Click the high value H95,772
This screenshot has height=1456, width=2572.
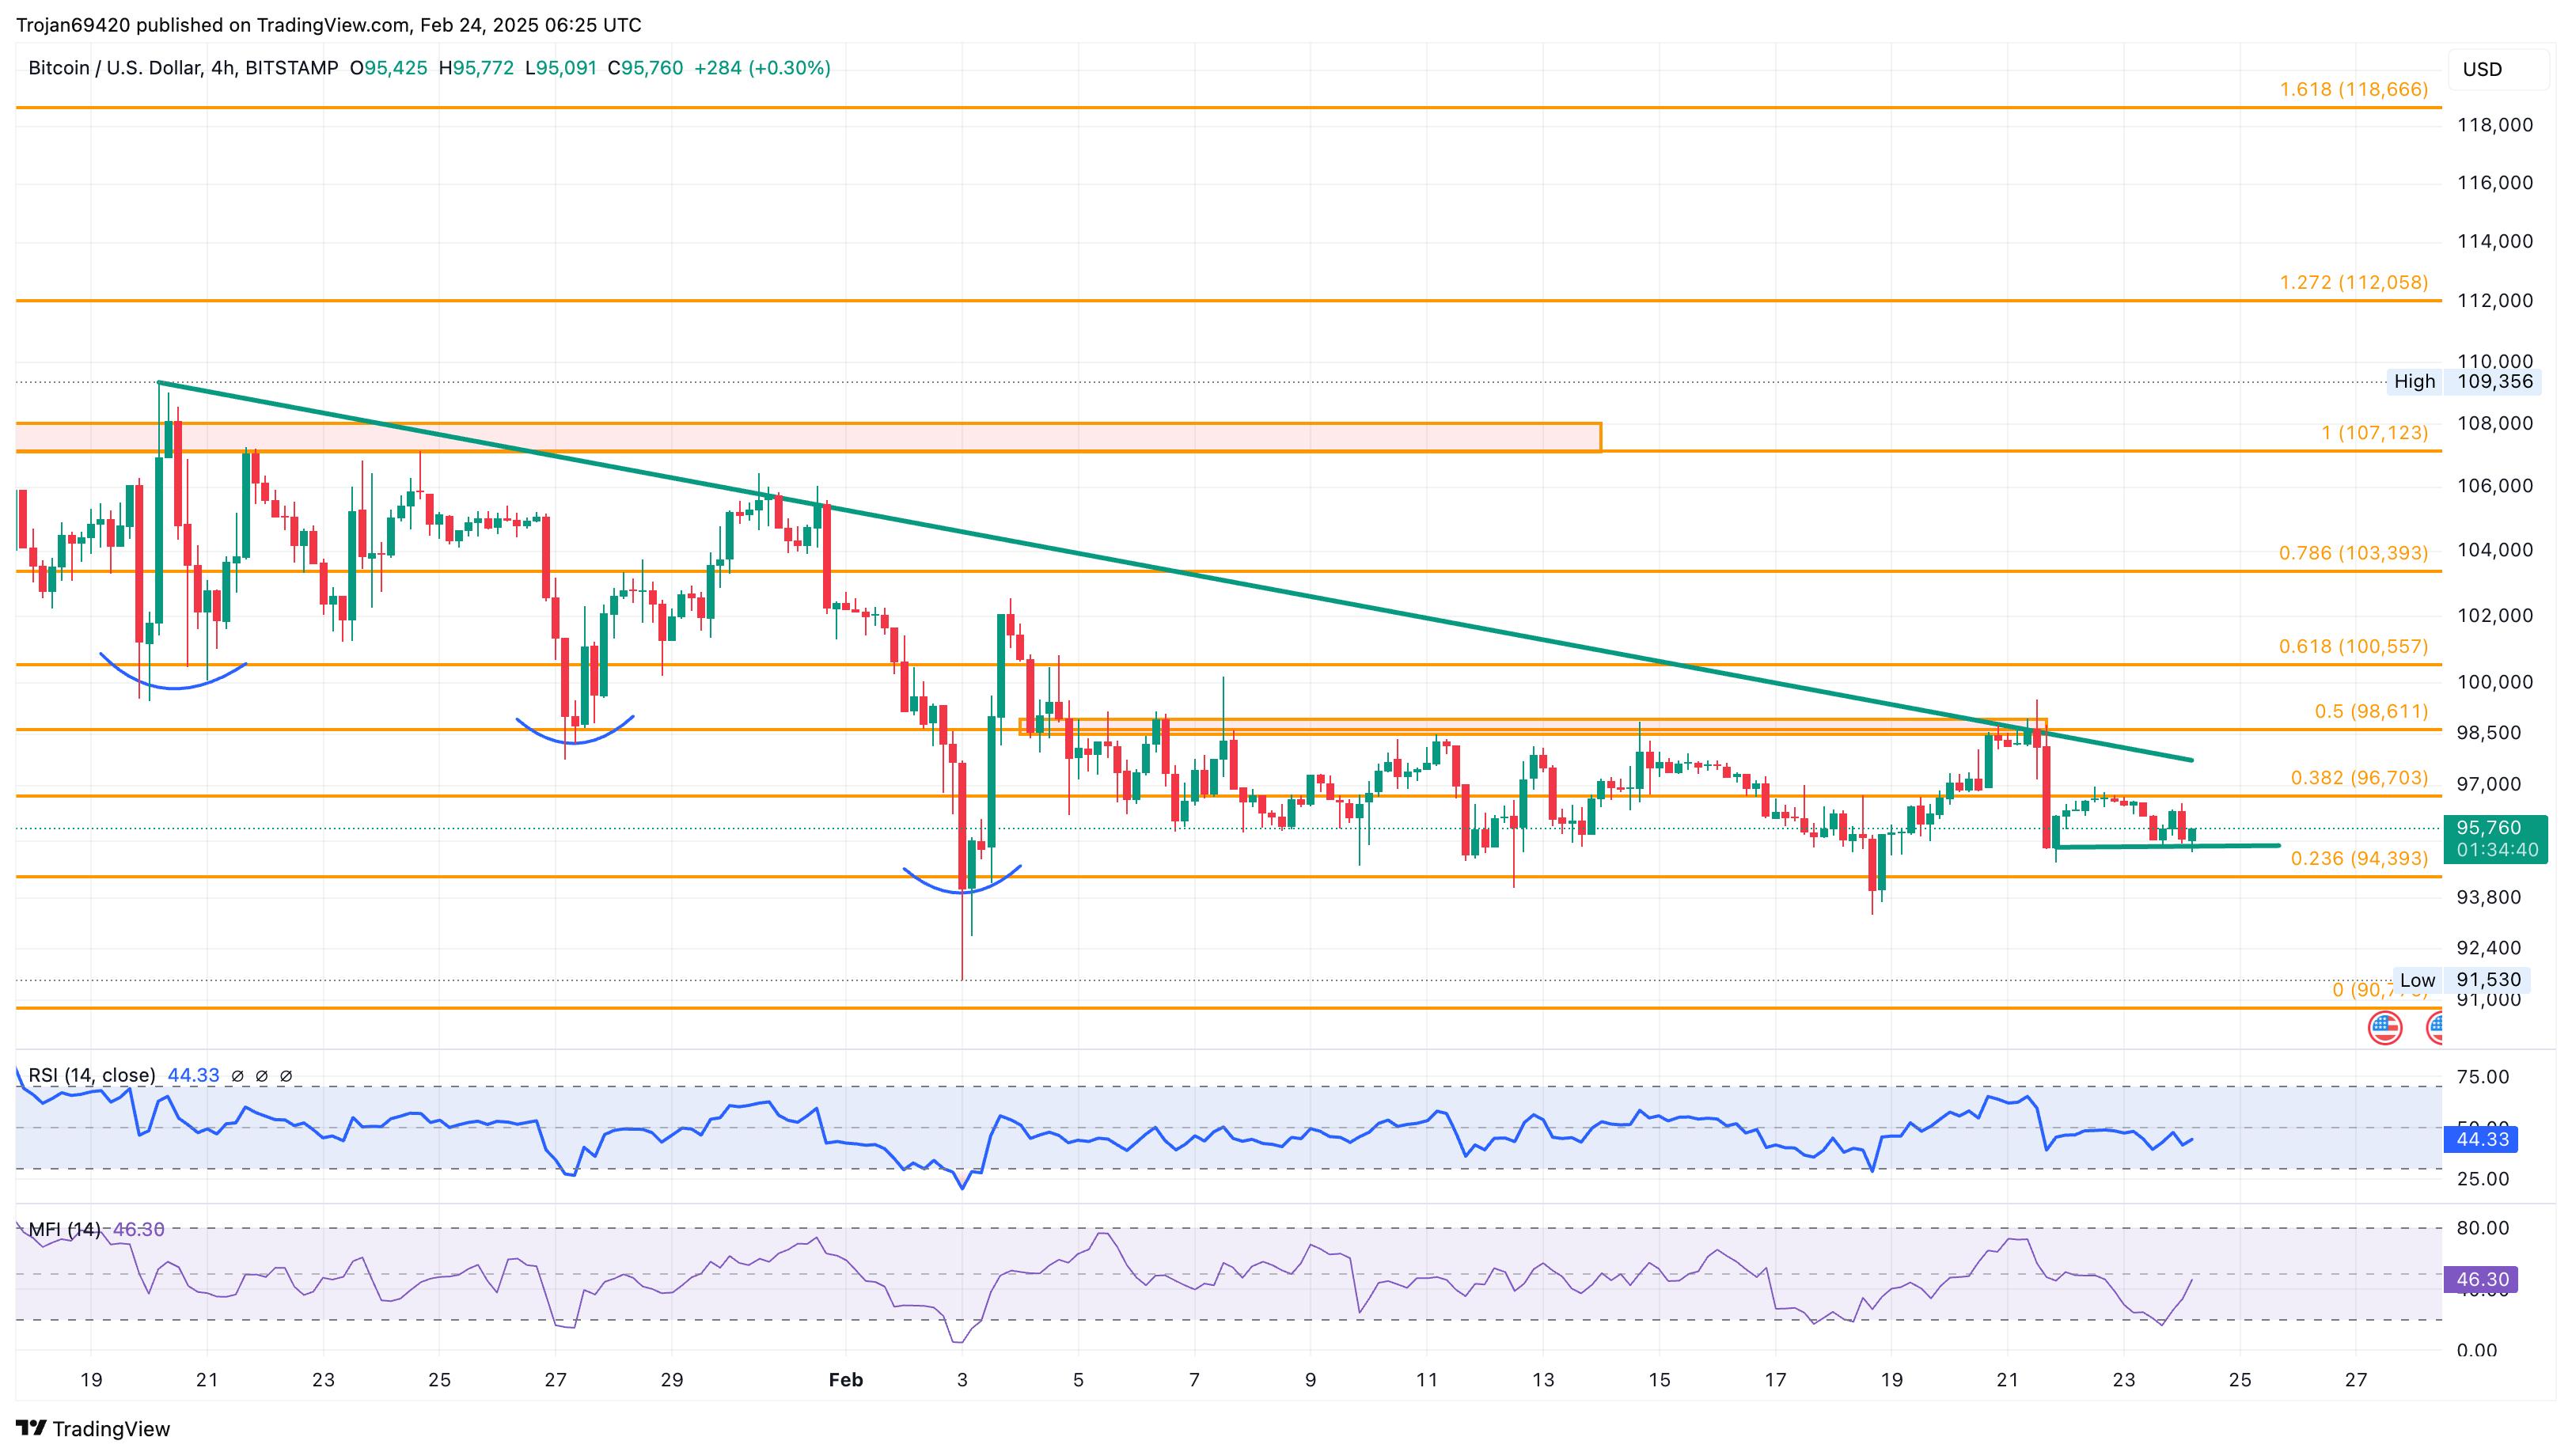click(x=476, y=68)
